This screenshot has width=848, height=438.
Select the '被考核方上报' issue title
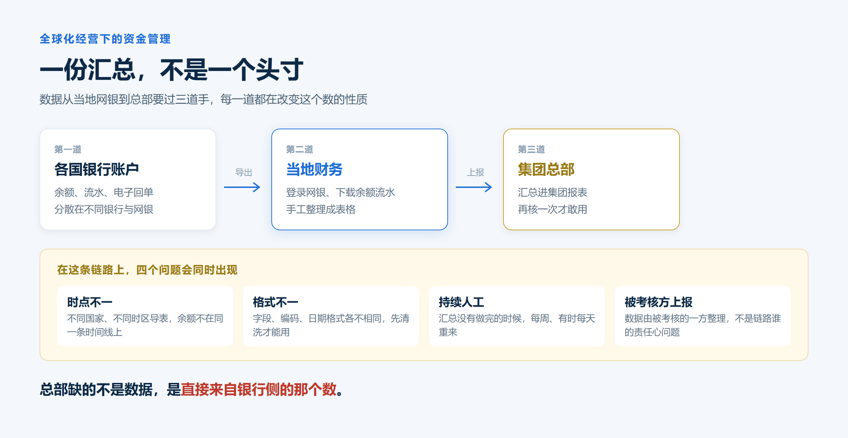tap(659, 302)
